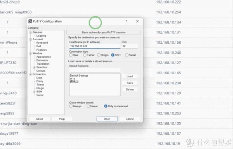Close the PuTTY Configuration dialog
The width and height of the screenshot is (233, 149).
pos(137,21)
